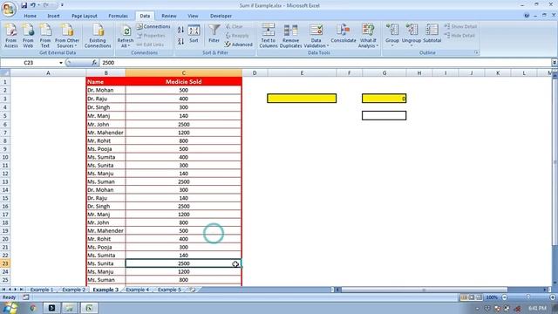
Task: Open Data Validation
Action: pos(316,36)
